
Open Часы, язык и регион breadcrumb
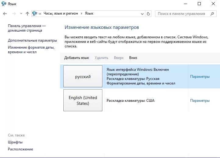61,13
